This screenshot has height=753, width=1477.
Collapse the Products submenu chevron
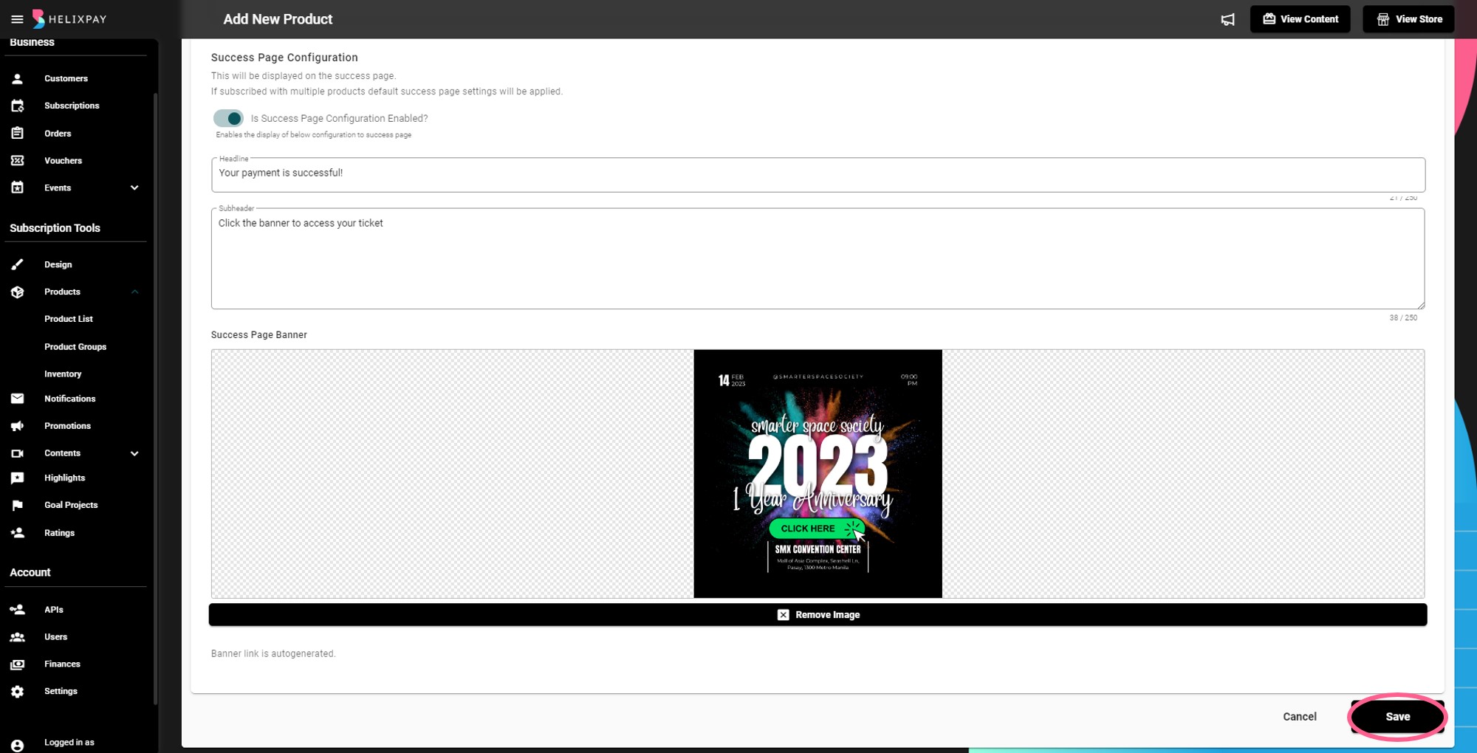click(134, 292)
